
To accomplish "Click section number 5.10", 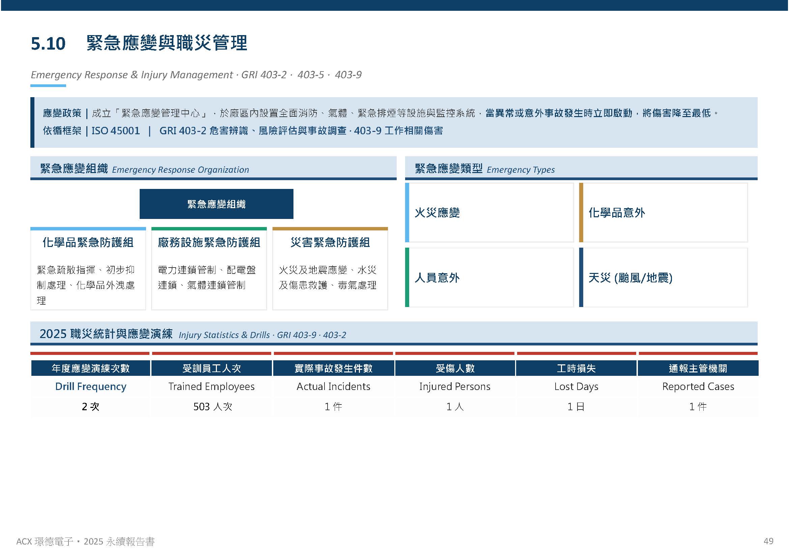I will [48, 44].
